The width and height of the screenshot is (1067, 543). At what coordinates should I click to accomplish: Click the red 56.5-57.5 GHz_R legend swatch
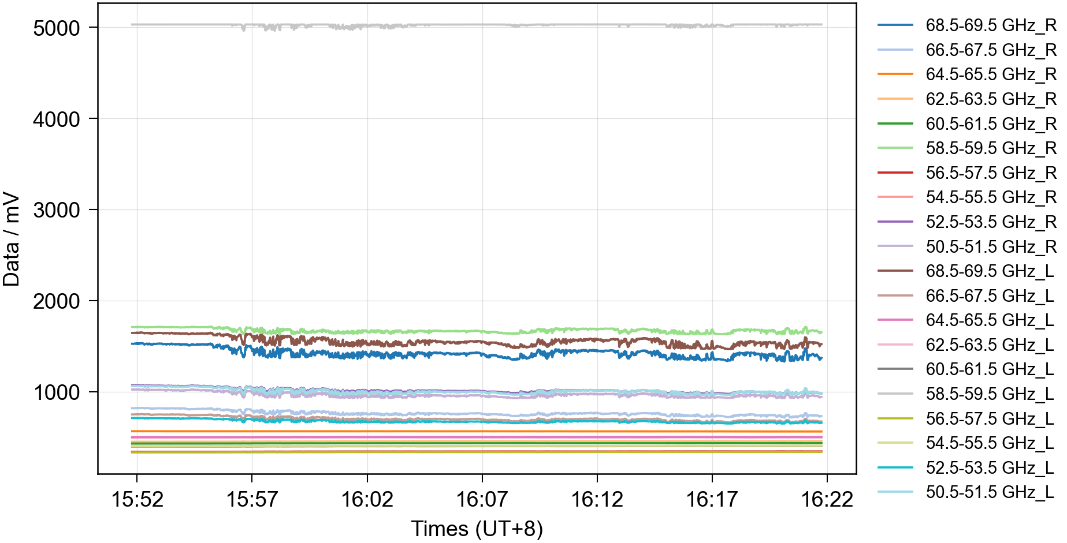pyautogui.click(x=895, y=173)
